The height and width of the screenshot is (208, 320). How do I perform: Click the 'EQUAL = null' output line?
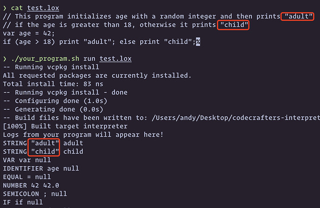point(27,177)
